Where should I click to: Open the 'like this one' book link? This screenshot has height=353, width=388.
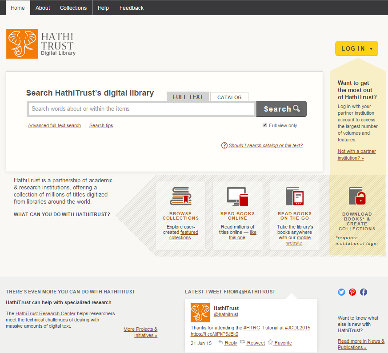[243, 235]
